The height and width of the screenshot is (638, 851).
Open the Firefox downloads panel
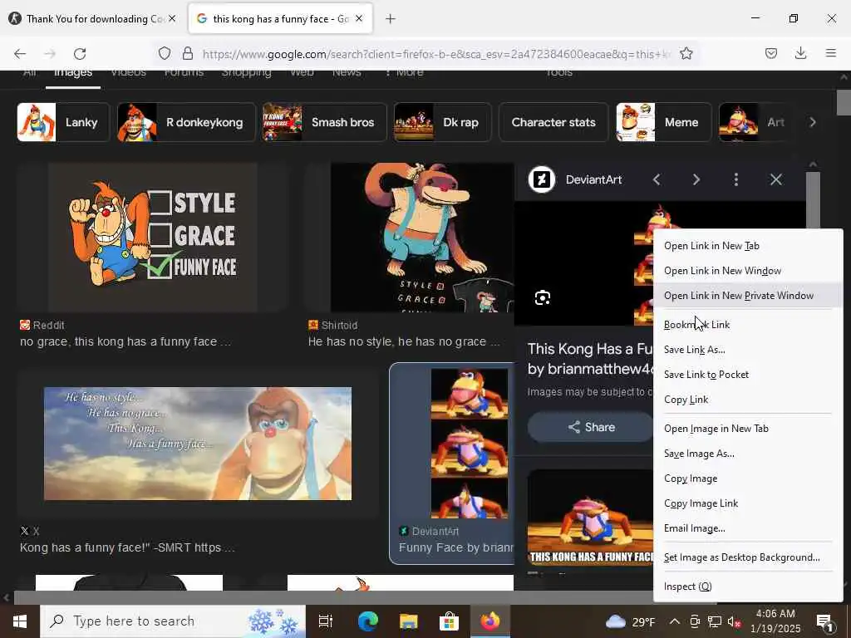(800, 53)
